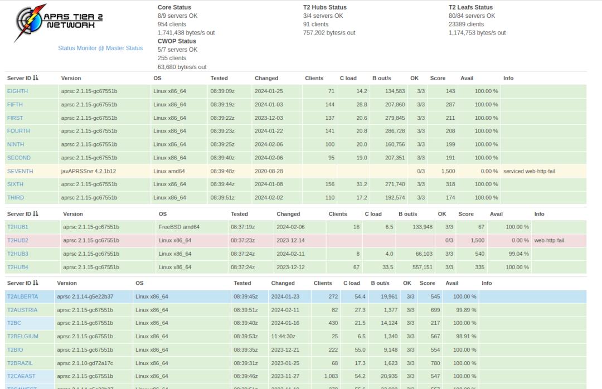
Task: Open the FIFTH server link
Action: point(14,104)
